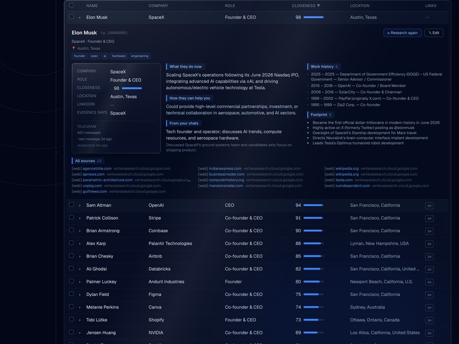Check the Dylan Field row checkbox
Image resolution: width=459 pixels, height=344 pixels.
click(x=71, y=294)
